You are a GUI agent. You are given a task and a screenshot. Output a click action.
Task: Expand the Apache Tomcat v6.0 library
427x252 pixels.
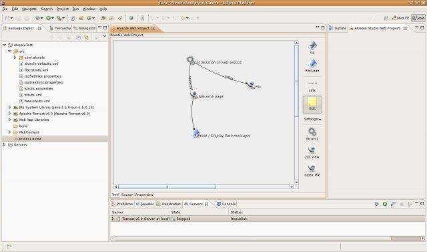coord(9,114)
